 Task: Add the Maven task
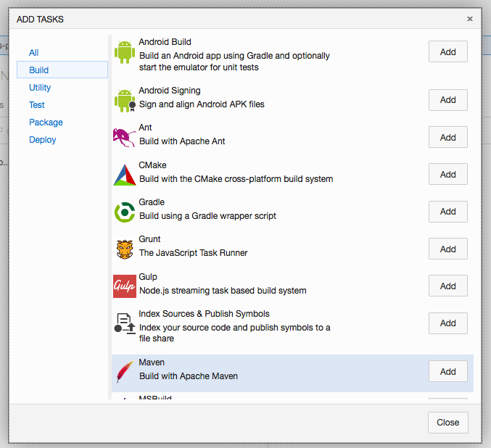coord(447,372)
